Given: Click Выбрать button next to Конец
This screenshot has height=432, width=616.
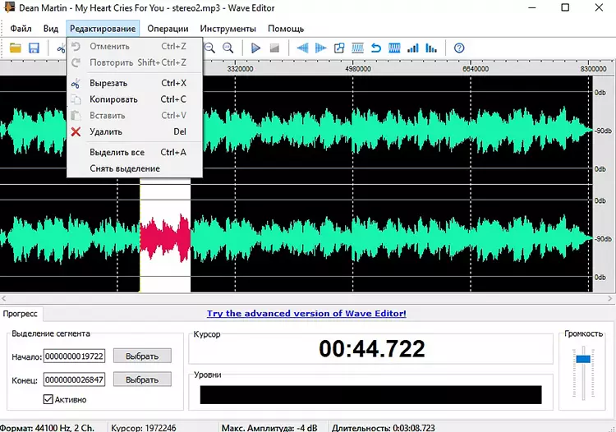Looking at the screenshot, I should tap(142, 379).
